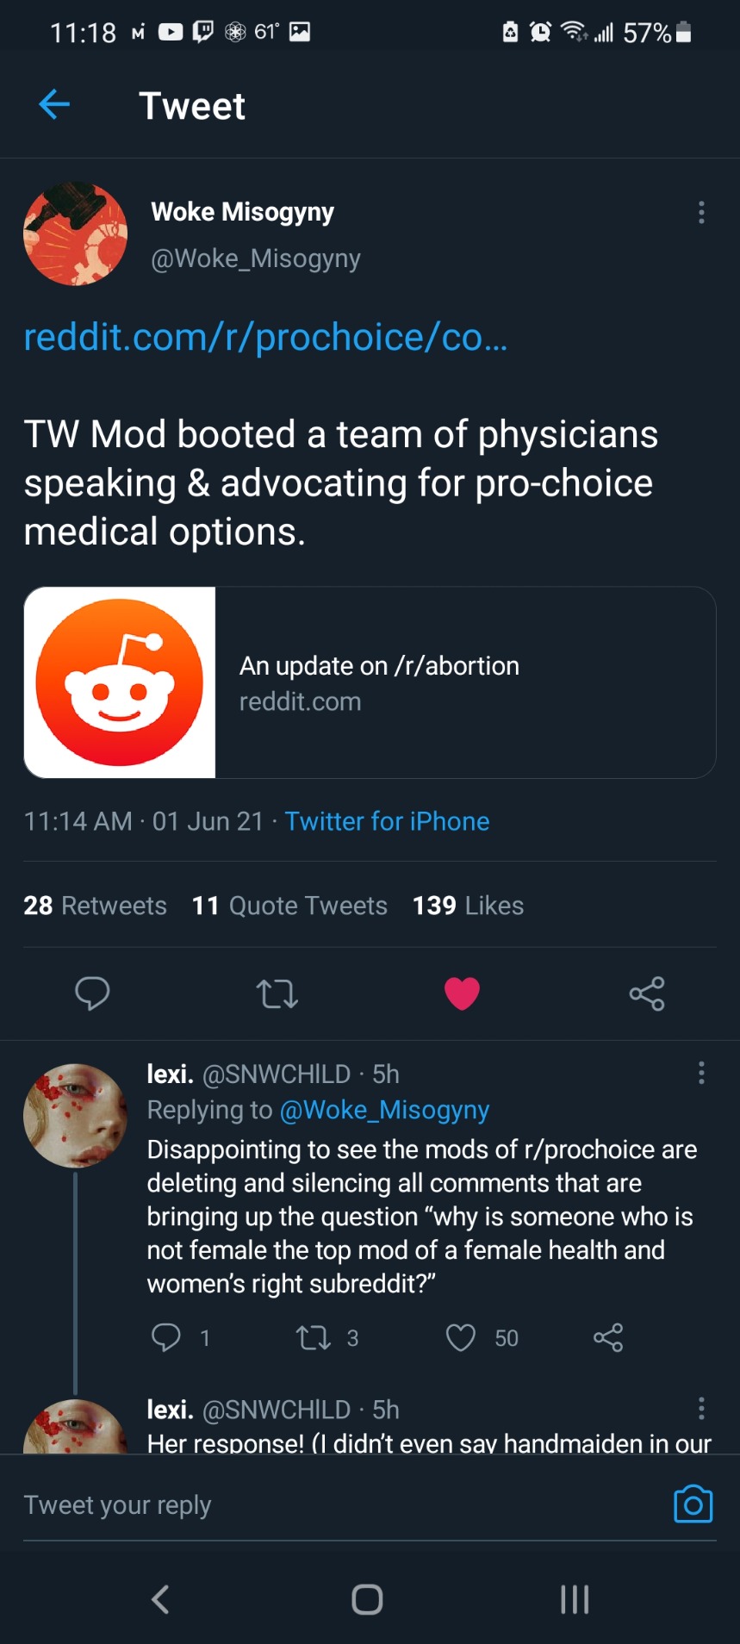Share lexi's first reply
The width and height of the screenshot is (740, 1644).
pyautogui.click(x=608, y=1337)
